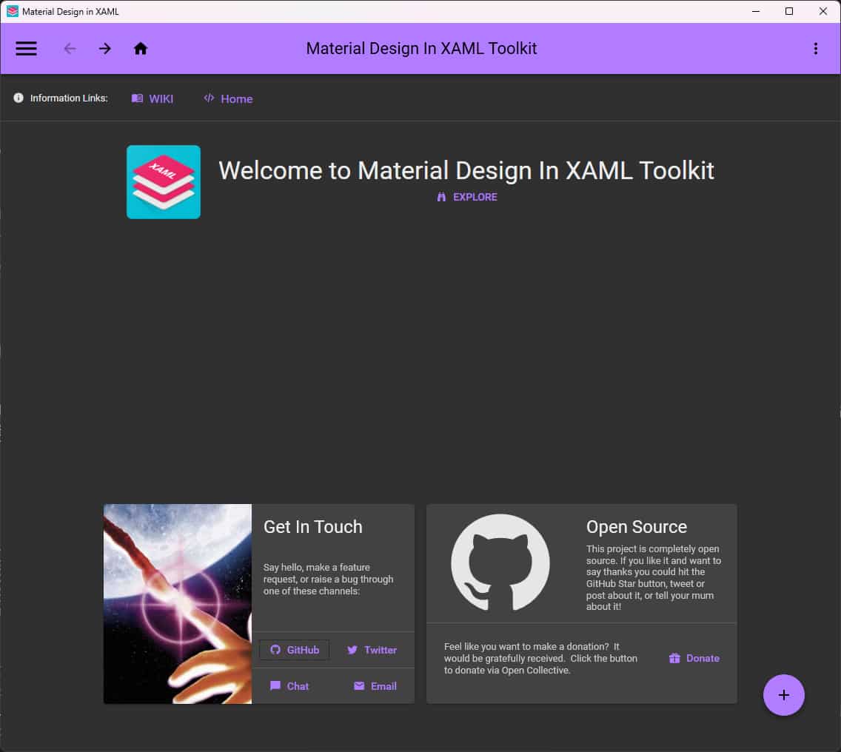Click the 'Open Source' card title

click(637, 527)
